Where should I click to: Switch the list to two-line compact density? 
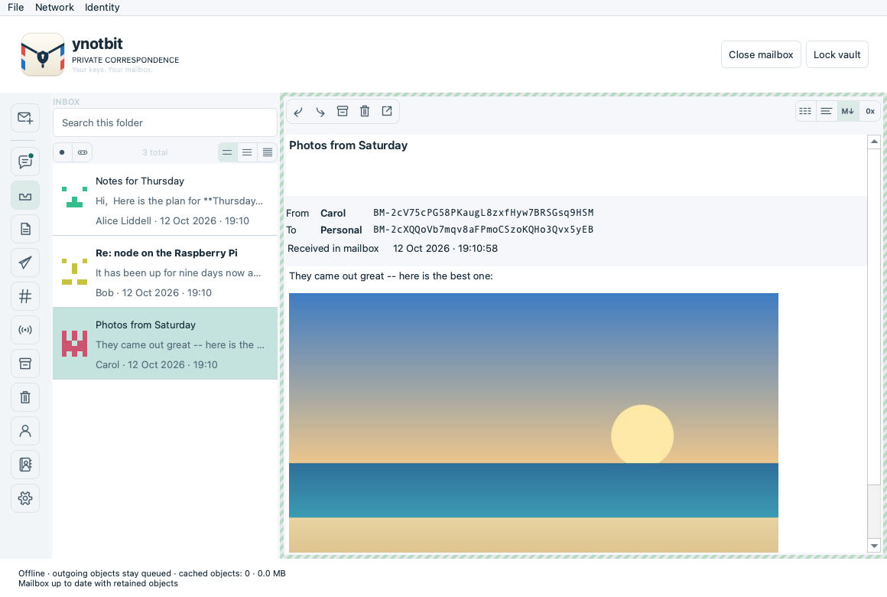tap(227, 152)
